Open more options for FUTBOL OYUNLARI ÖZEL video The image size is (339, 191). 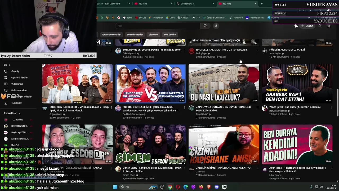pyautogui.click(x=185, y=107)
